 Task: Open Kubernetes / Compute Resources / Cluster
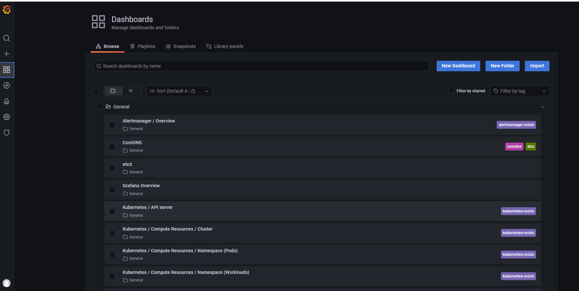pos(168,229)
